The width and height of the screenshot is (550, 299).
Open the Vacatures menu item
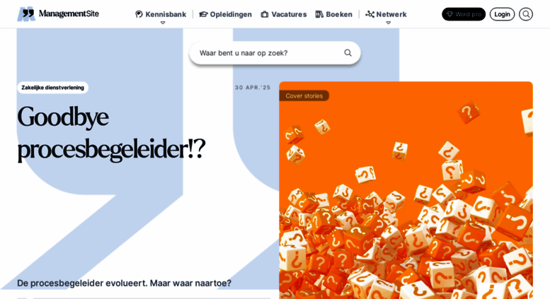(x=284, y=14)
